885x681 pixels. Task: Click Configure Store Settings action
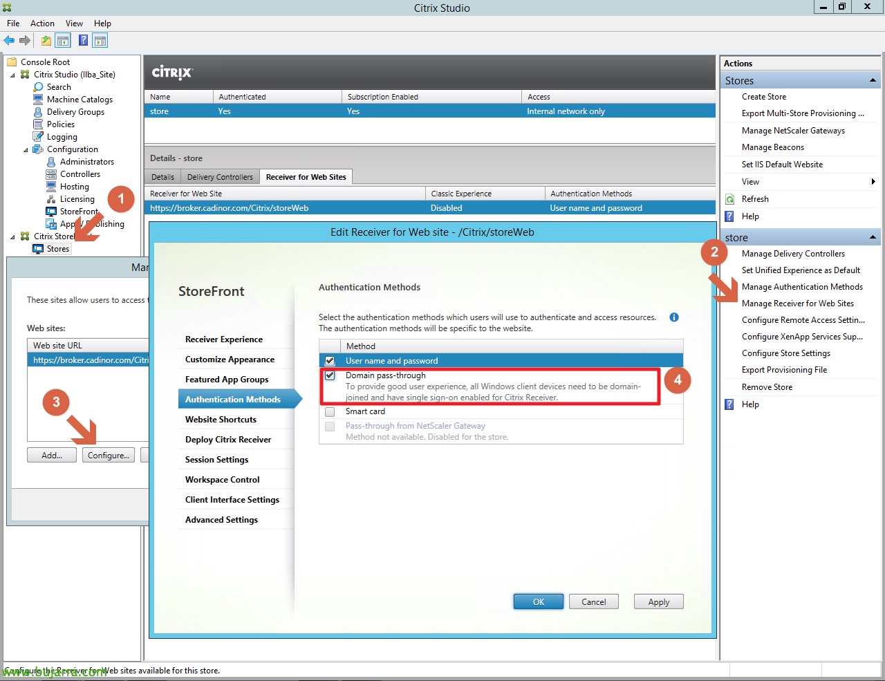pyautogui.click(x=786, y=353)
